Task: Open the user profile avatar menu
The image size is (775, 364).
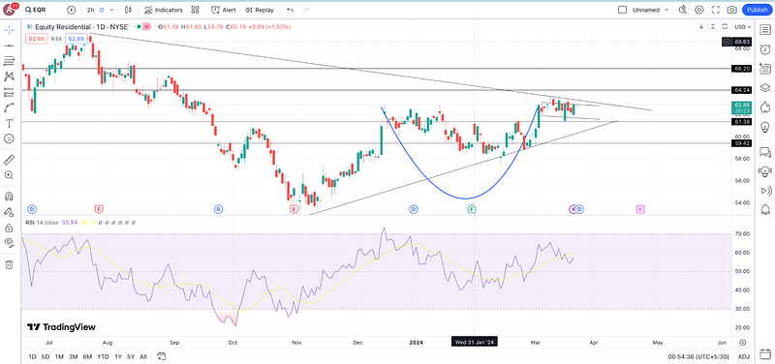Action: [x=10, y=10]
